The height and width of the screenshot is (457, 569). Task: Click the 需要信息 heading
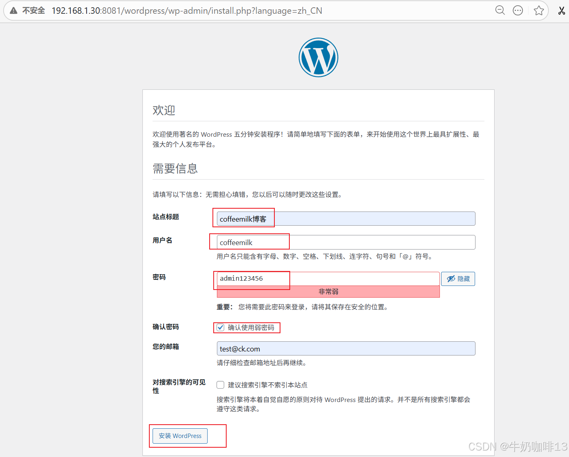click(x=175, y=168)
